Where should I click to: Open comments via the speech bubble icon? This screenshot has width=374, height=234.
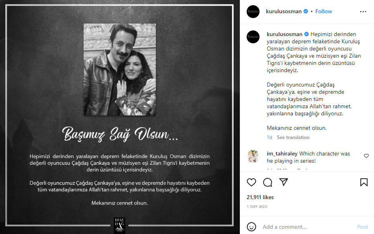268,182
